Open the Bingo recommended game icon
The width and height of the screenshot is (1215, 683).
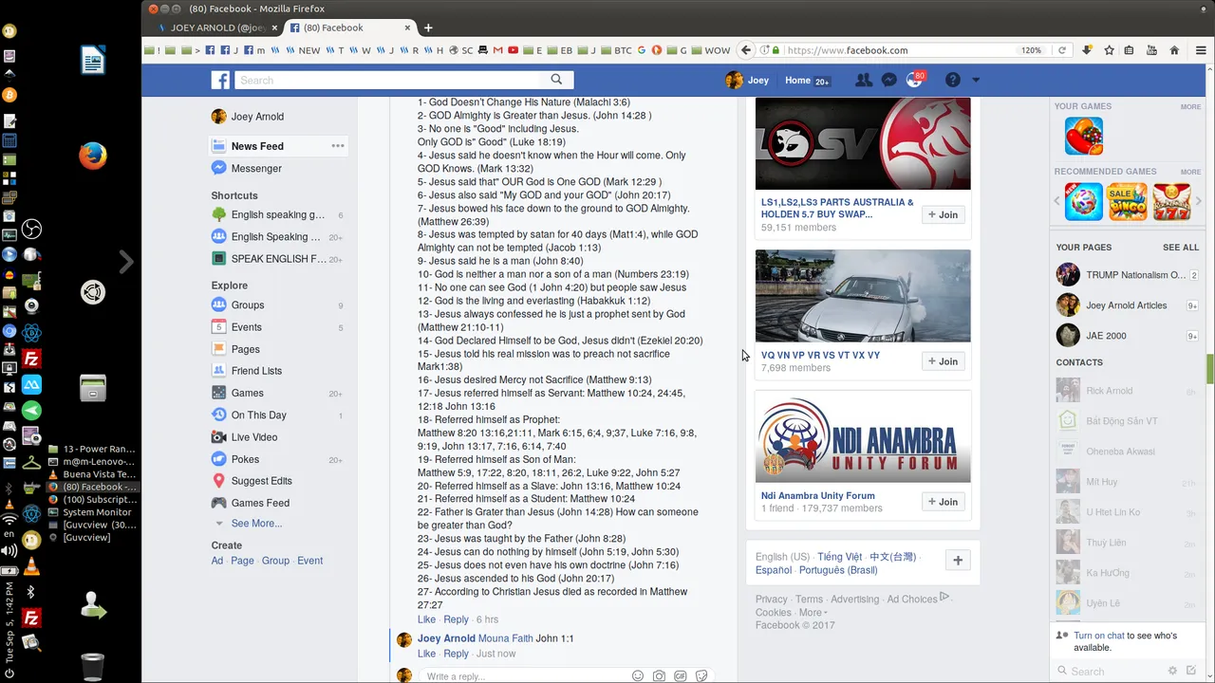1127,202
